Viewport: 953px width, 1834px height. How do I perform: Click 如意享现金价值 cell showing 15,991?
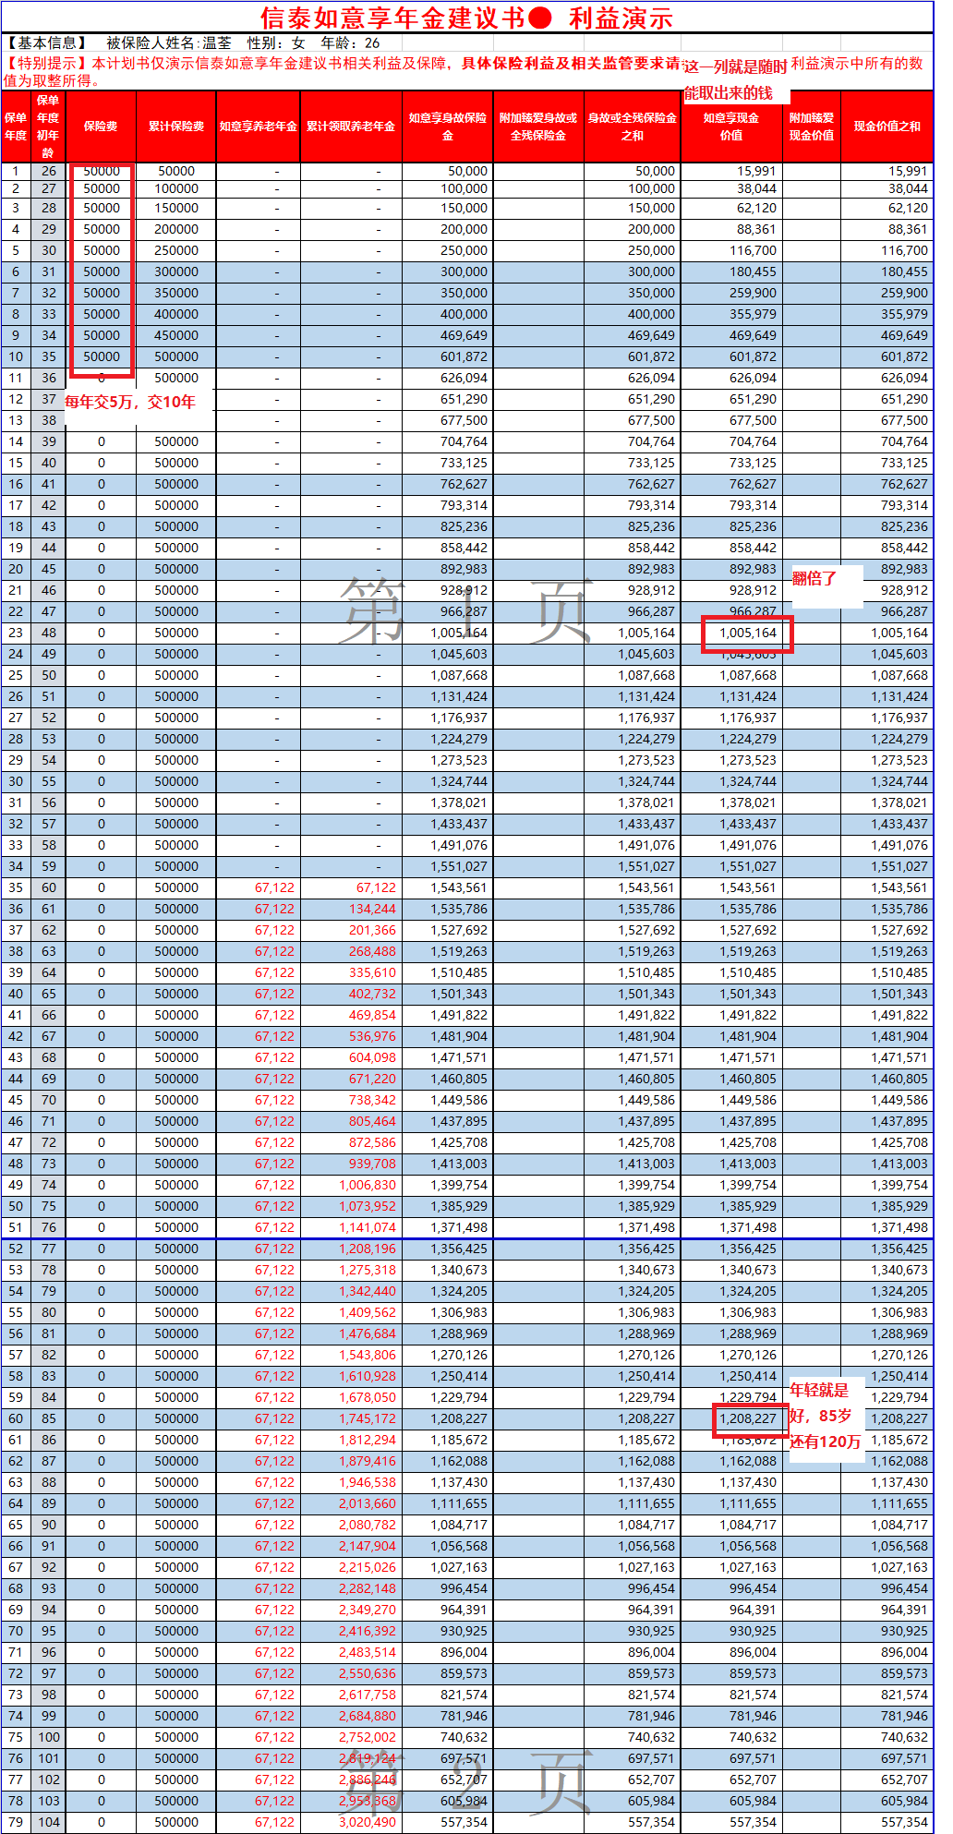coord(731,171)
